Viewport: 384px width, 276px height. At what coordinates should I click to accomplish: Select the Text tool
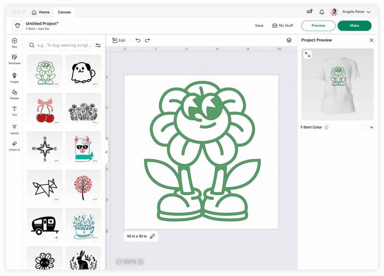pos(14,111)
